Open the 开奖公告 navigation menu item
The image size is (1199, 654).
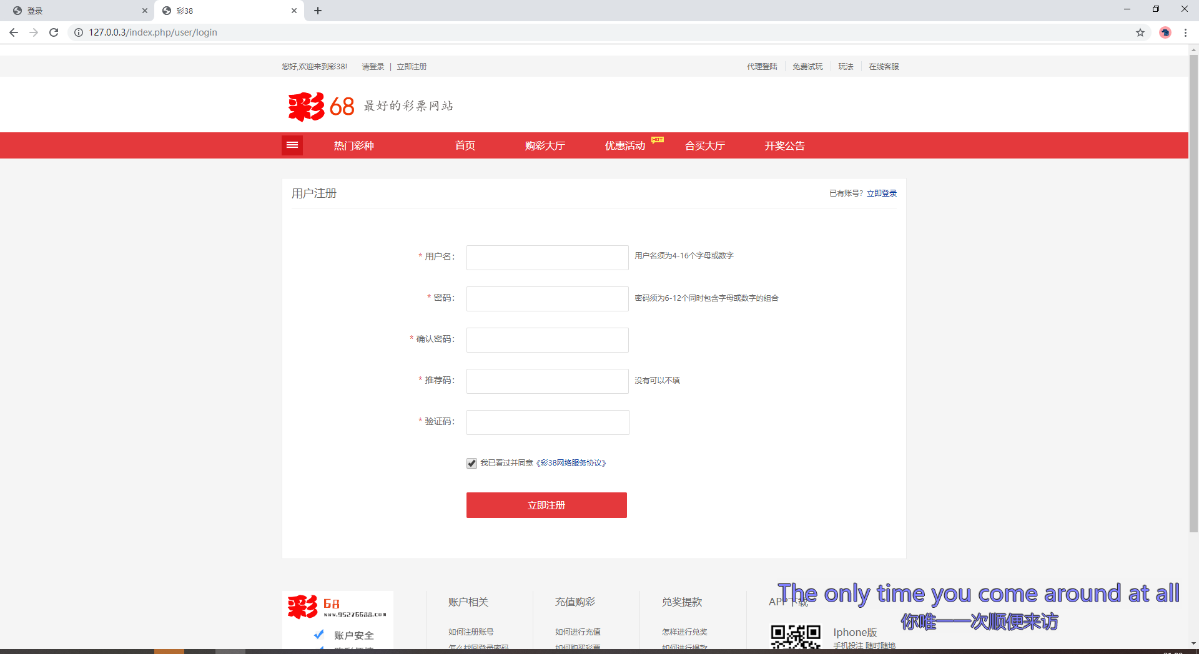pos(784,145)
